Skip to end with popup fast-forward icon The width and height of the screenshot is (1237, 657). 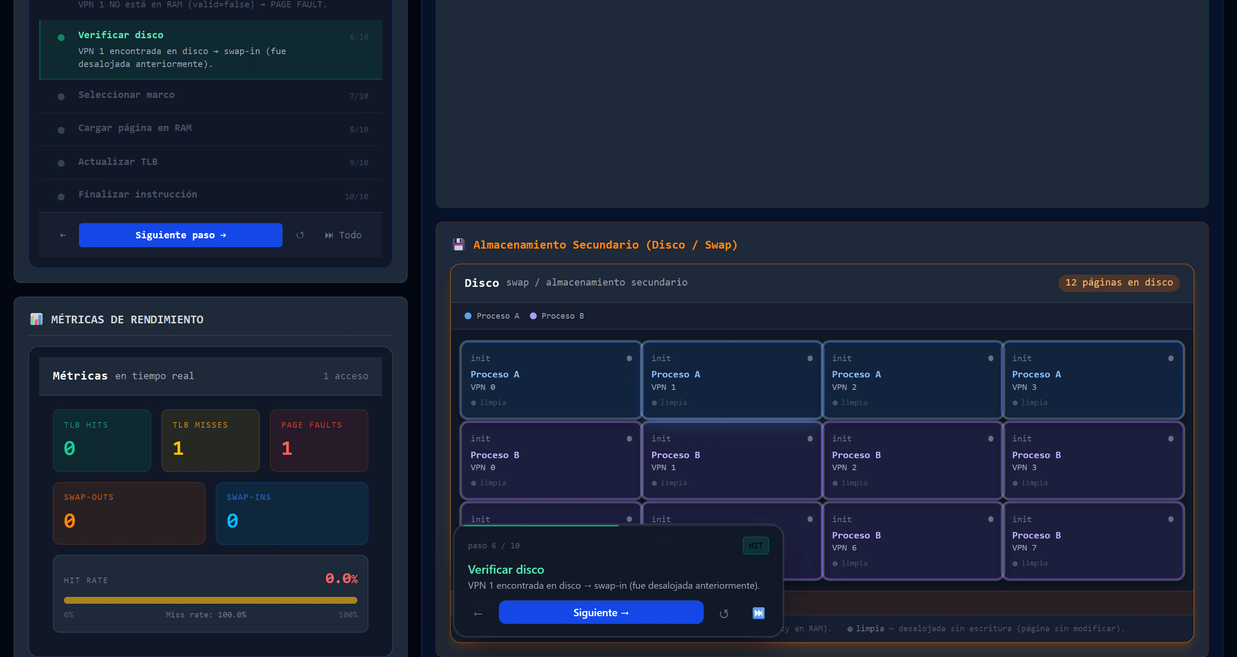coord(758,613)
